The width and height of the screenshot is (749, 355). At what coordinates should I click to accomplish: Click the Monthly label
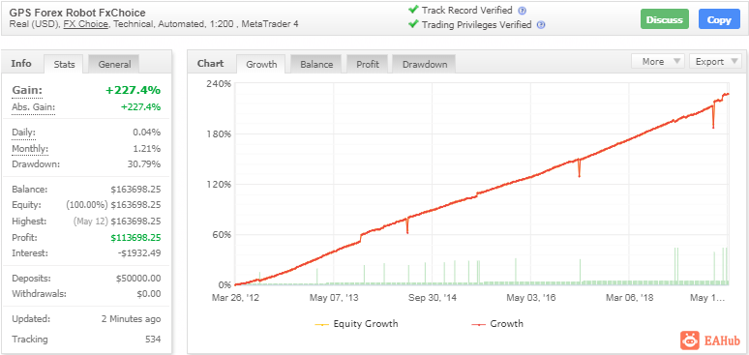30,149
